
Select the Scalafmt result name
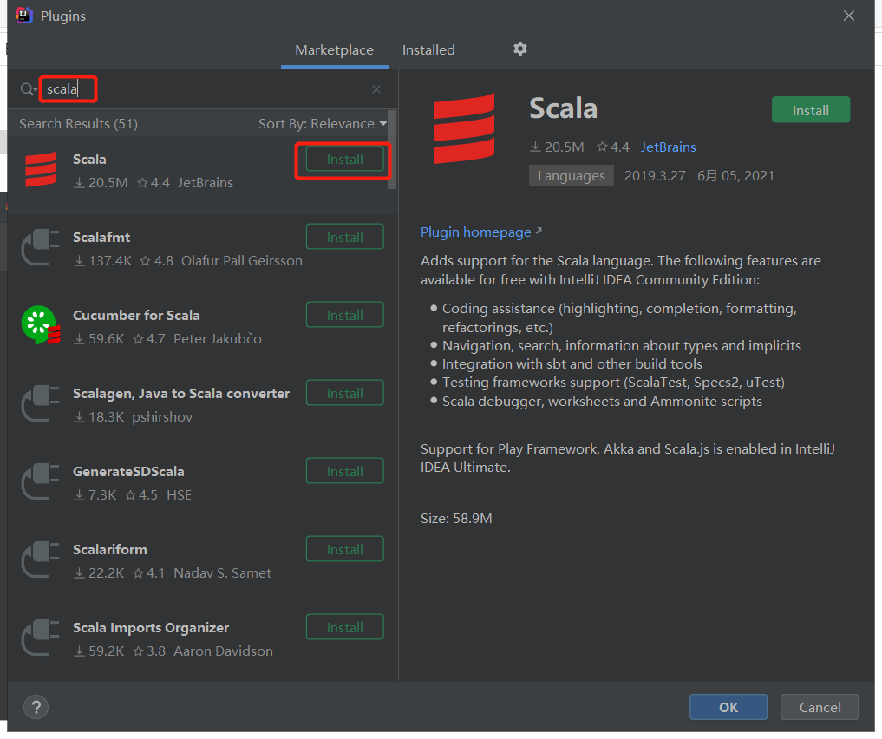tap(101, 238)
